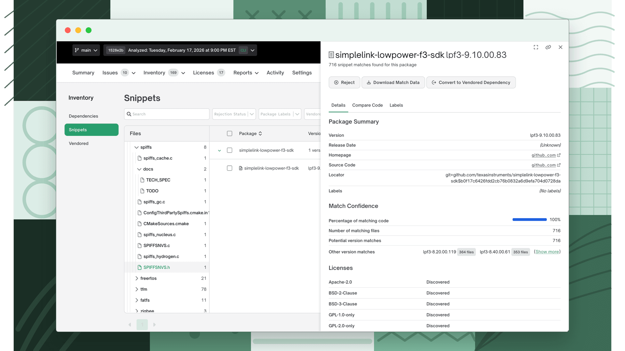Click the matching code percentage bar

pos(530,220)
